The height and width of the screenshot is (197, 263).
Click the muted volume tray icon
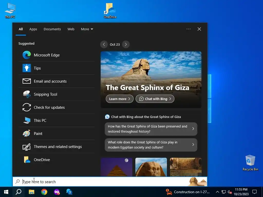click(x=230, y=192)
